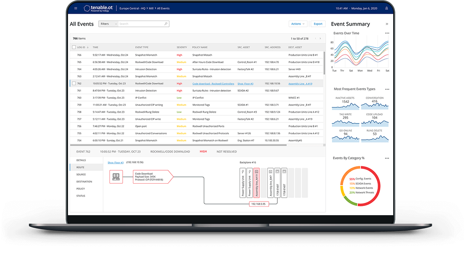Open Events By Category options menu
Image resolution: width=465 pixels, height=263 pixels.
387,158
